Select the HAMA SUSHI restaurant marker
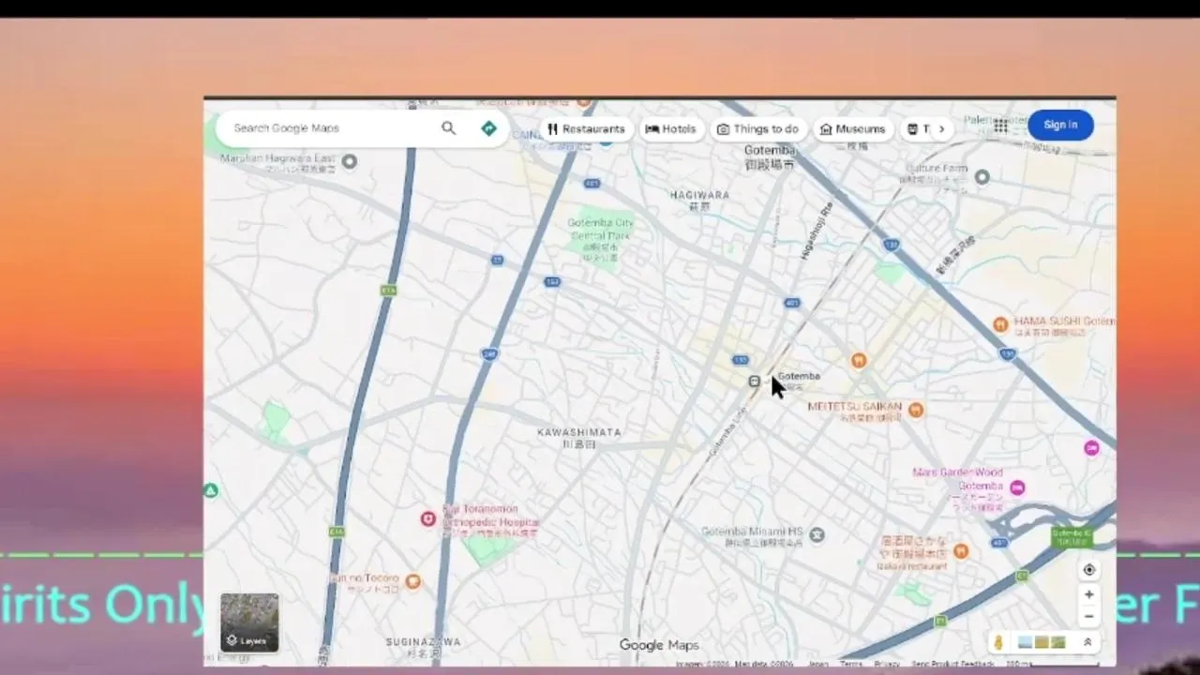The height and width of the screenshot is (675, 1200). click(x=1000, y=324)
